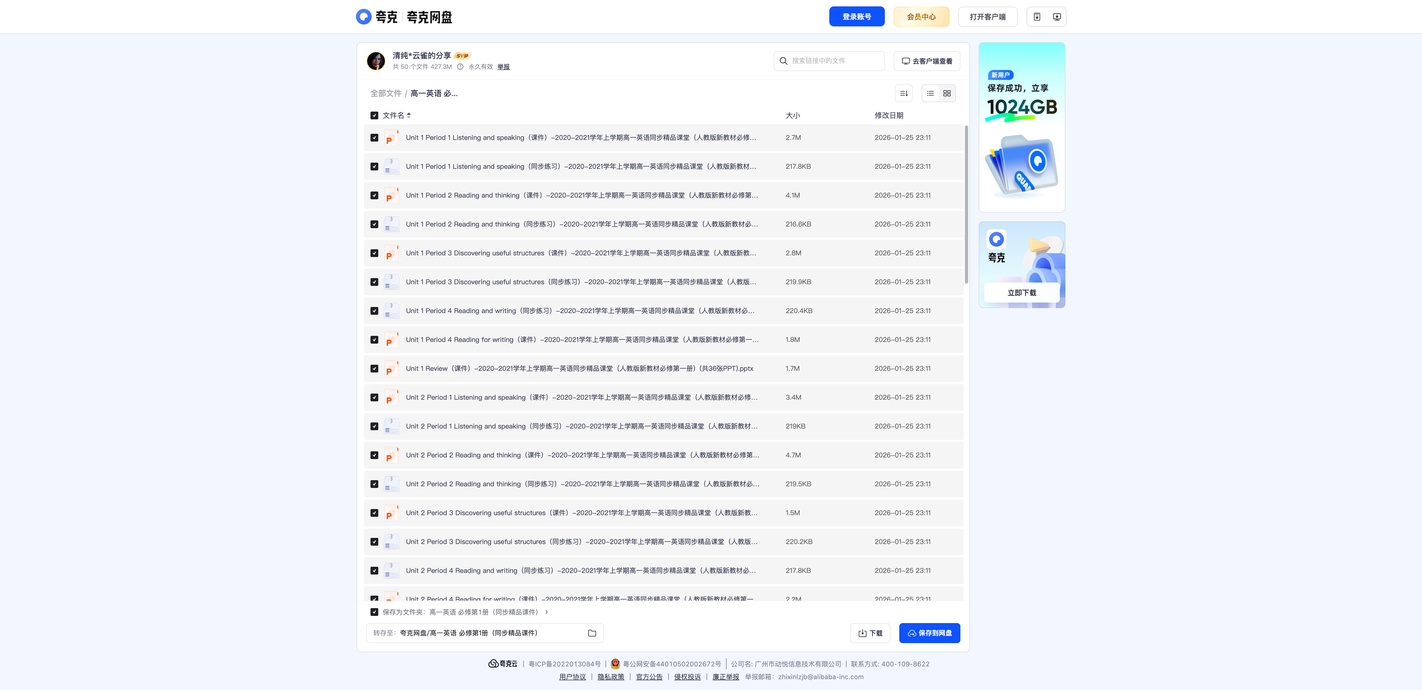1422x690 pixels.
Task: Click the 下载 button
Action: click(x=870, y=633)
